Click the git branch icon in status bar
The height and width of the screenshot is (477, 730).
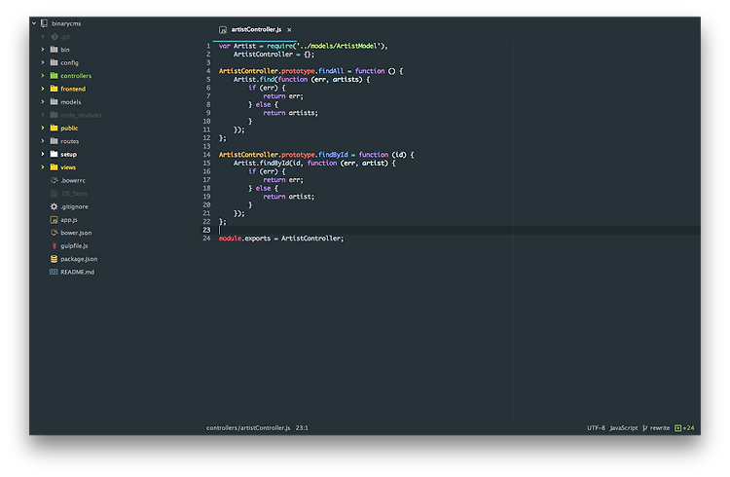[x=644, y=427]
